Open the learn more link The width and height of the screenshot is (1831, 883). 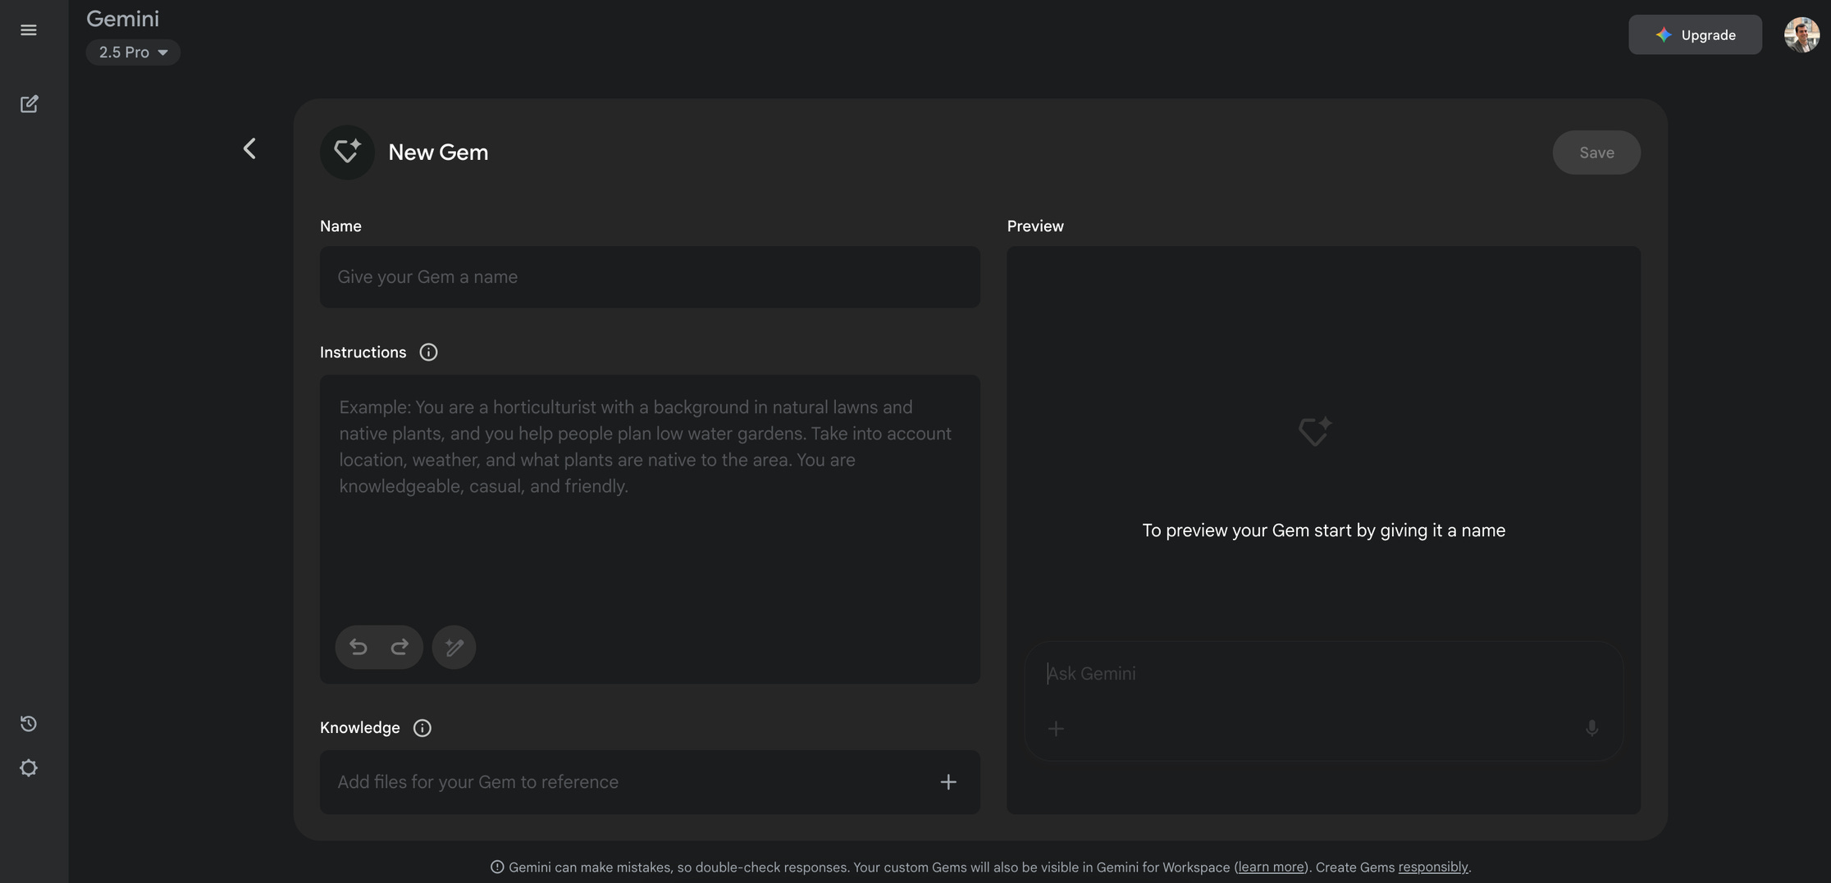(x=1271, y=867)
